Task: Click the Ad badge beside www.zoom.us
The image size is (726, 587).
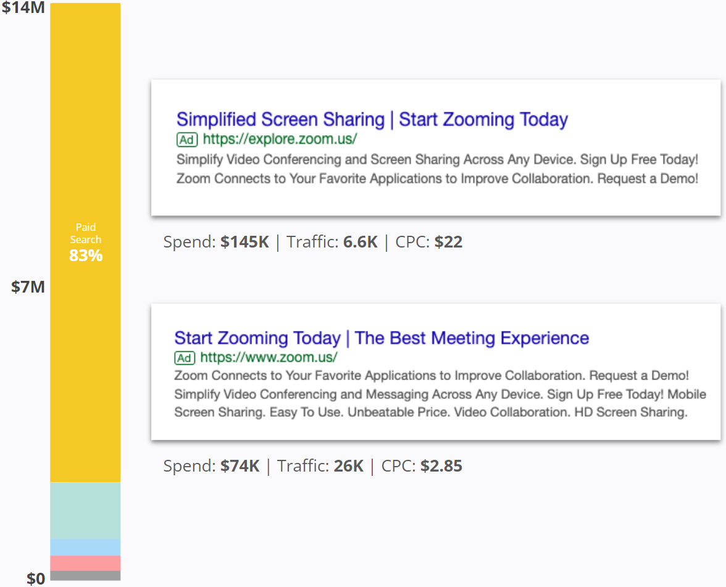Action: click(x=185, y=357)
